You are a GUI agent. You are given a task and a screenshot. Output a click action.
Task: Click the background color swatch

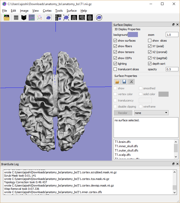133,35
